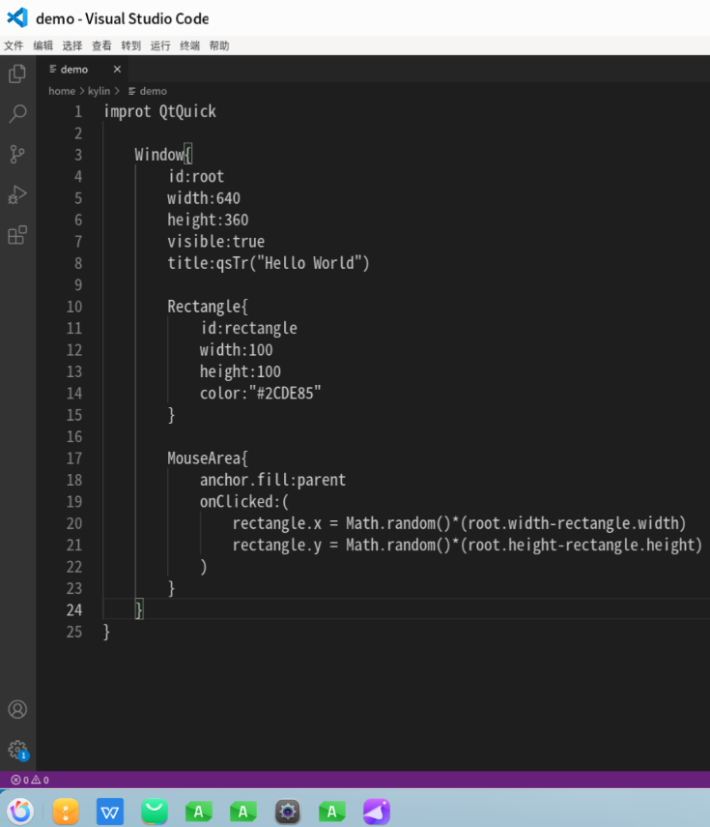Open the camera settings icon in taskbar
This screenshot has width=710, height=827.
(288, 812)
